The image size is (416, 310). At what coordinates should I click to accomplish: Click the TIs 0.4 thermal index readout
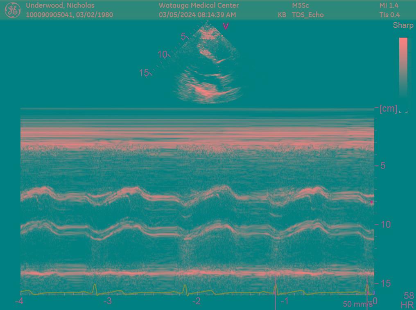pyautogui.click(x=389, y=15)
